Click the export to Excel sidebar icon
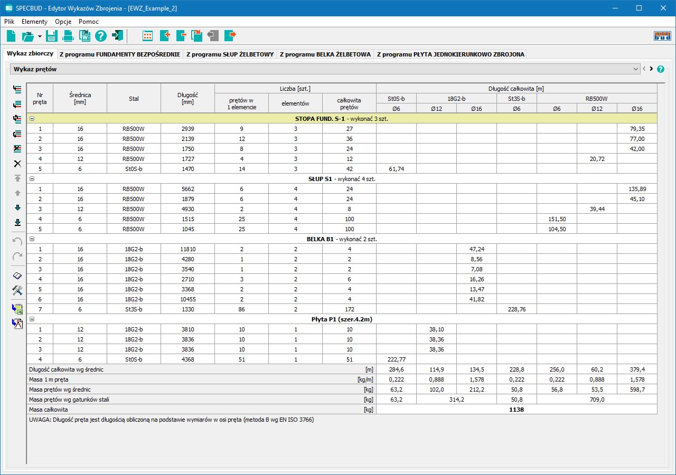 17,309
